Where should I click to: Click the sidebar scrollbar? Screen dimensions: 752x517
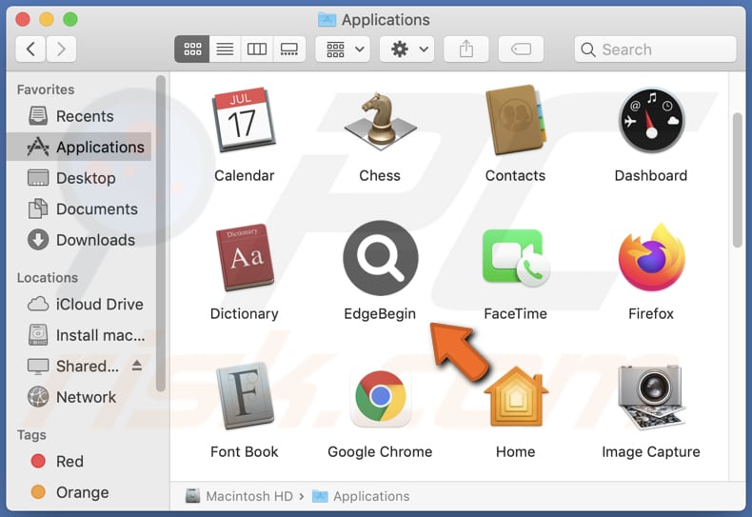coord(161,233)
